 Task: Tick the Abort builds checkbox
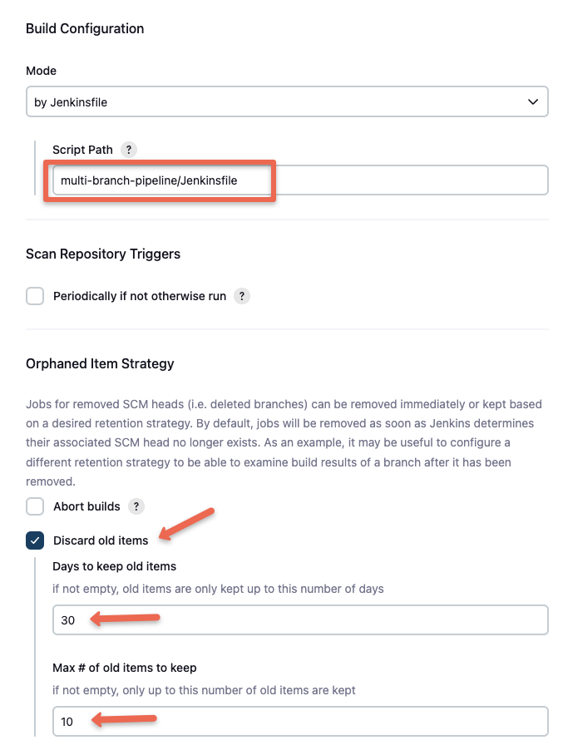(x=35, y=506)
